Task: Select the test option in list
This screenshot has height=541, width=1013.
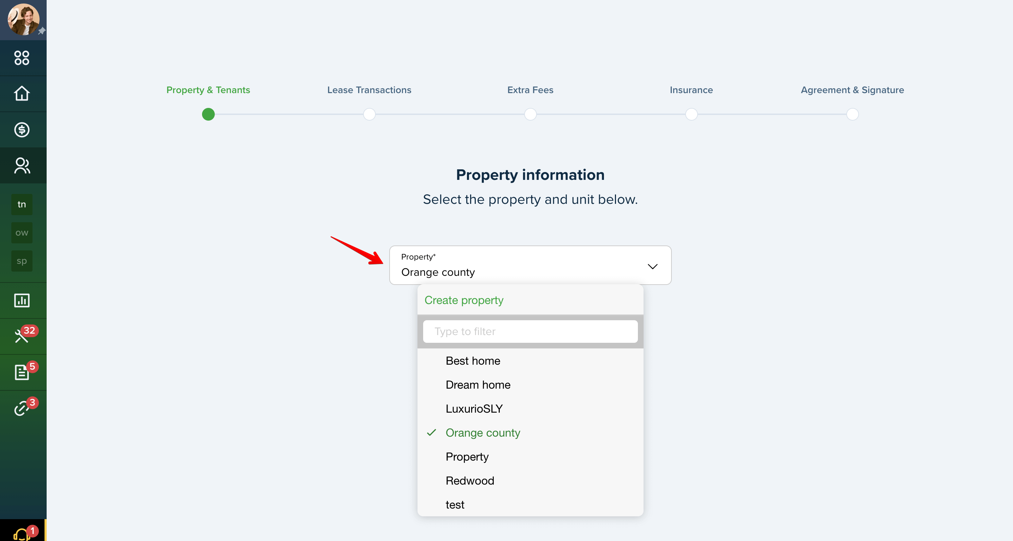Action: (x=530, y=504)
